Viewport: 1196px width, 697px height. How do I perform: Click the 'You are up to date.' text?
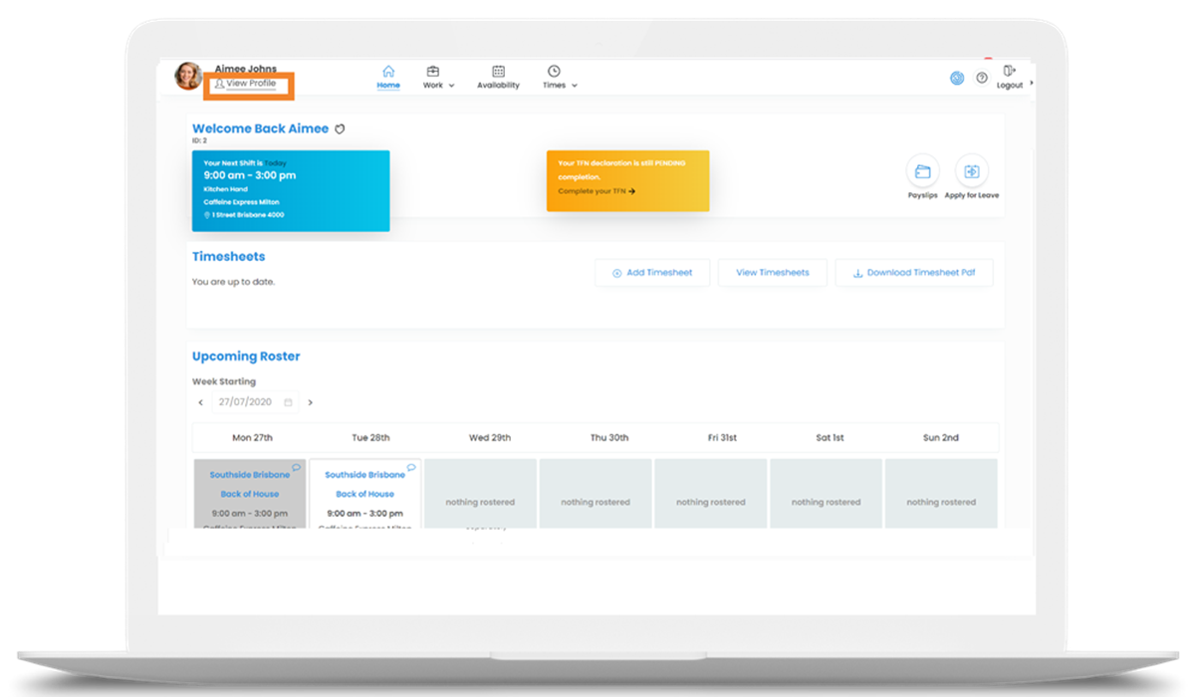[233, 283]
